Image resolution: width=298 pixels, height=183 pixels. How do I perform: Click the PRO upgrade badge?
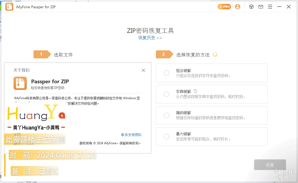pos(224,7)
